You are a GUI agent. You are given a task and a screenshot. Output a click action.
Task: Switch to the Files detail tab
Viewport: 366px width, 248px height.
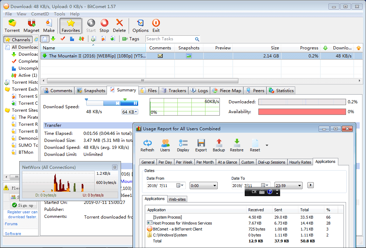coord(149,90)
